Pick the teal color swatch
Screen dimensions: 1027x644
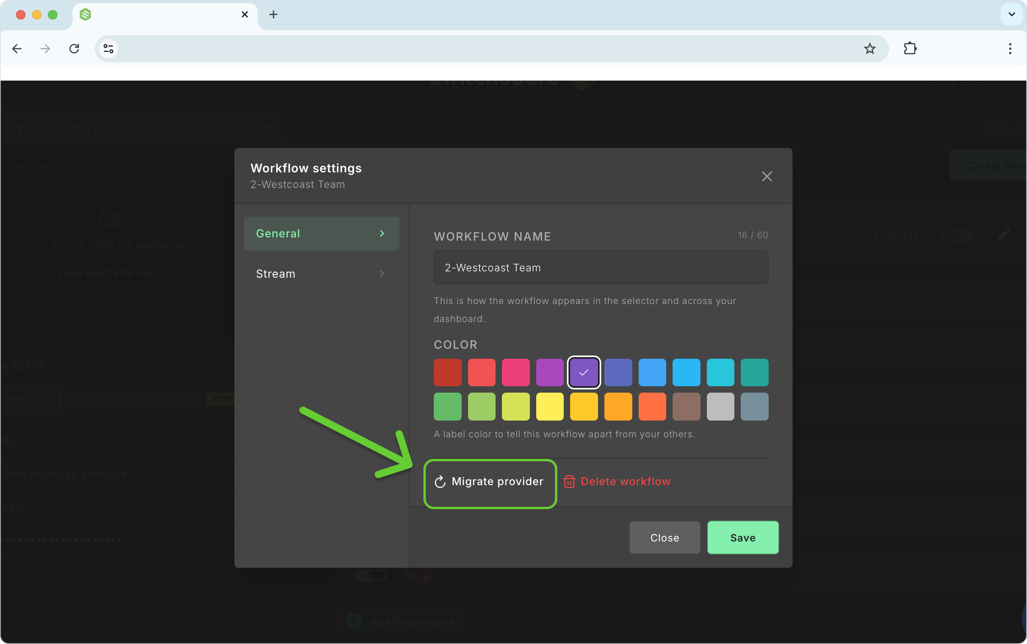[x=754, y=372]
